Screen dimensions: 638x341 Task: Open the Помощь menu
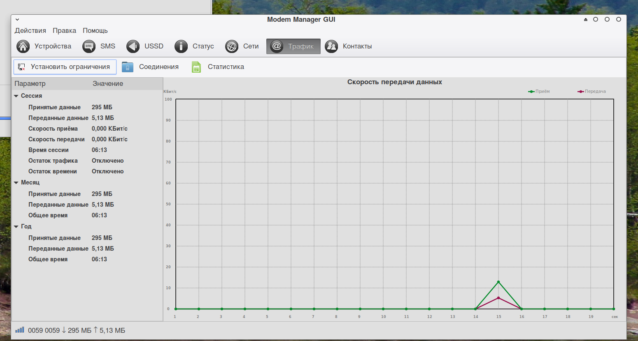click(95, 30)
